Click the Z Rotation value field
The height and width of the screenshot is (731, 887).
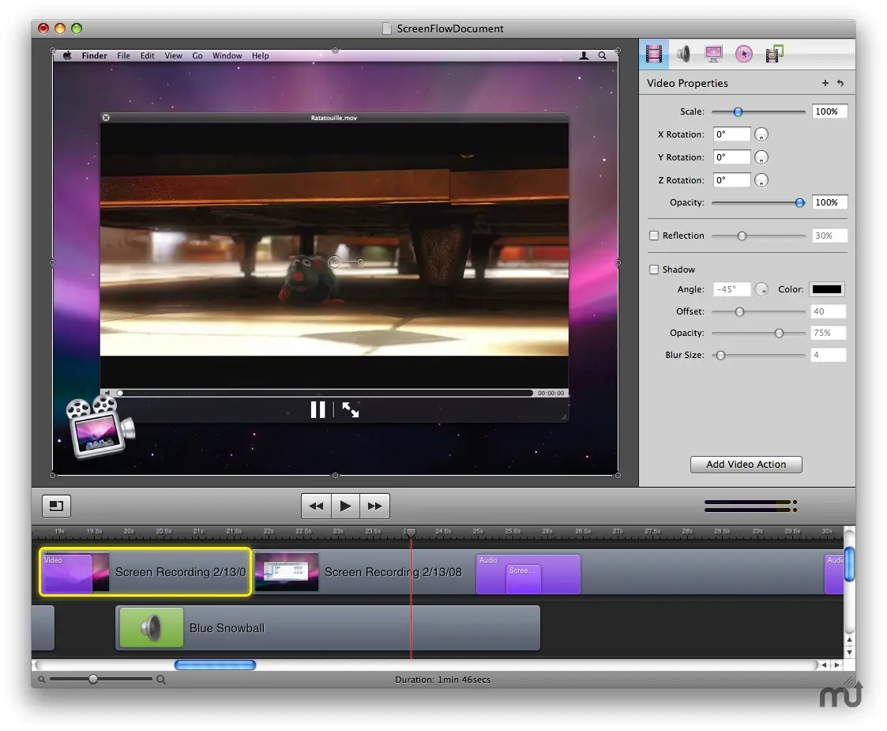[x=731, y=180]
